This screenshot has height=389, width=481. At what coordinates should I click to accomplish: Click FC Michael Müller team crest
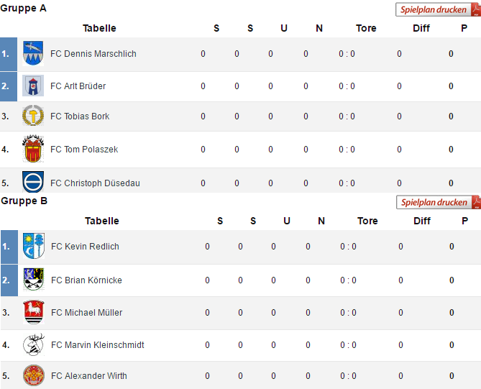pos(34,313)
